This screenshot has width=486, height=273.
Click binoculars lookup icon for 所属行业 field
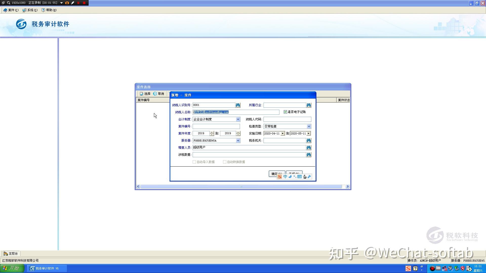click(x=309, y=105)
